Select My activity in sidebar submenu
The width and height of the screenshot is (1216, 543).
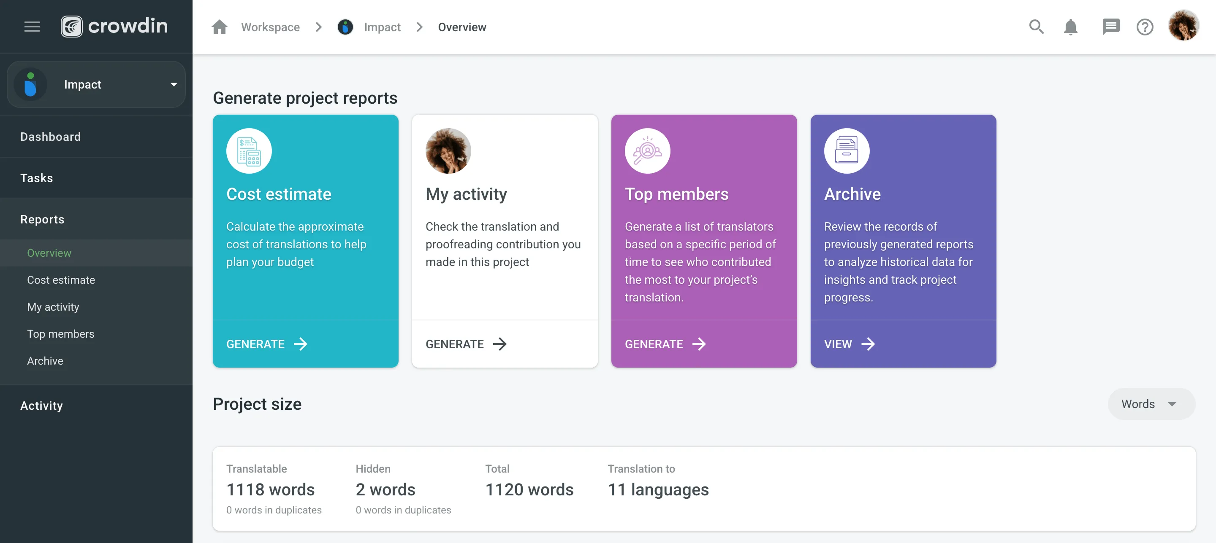pos(96,307)
